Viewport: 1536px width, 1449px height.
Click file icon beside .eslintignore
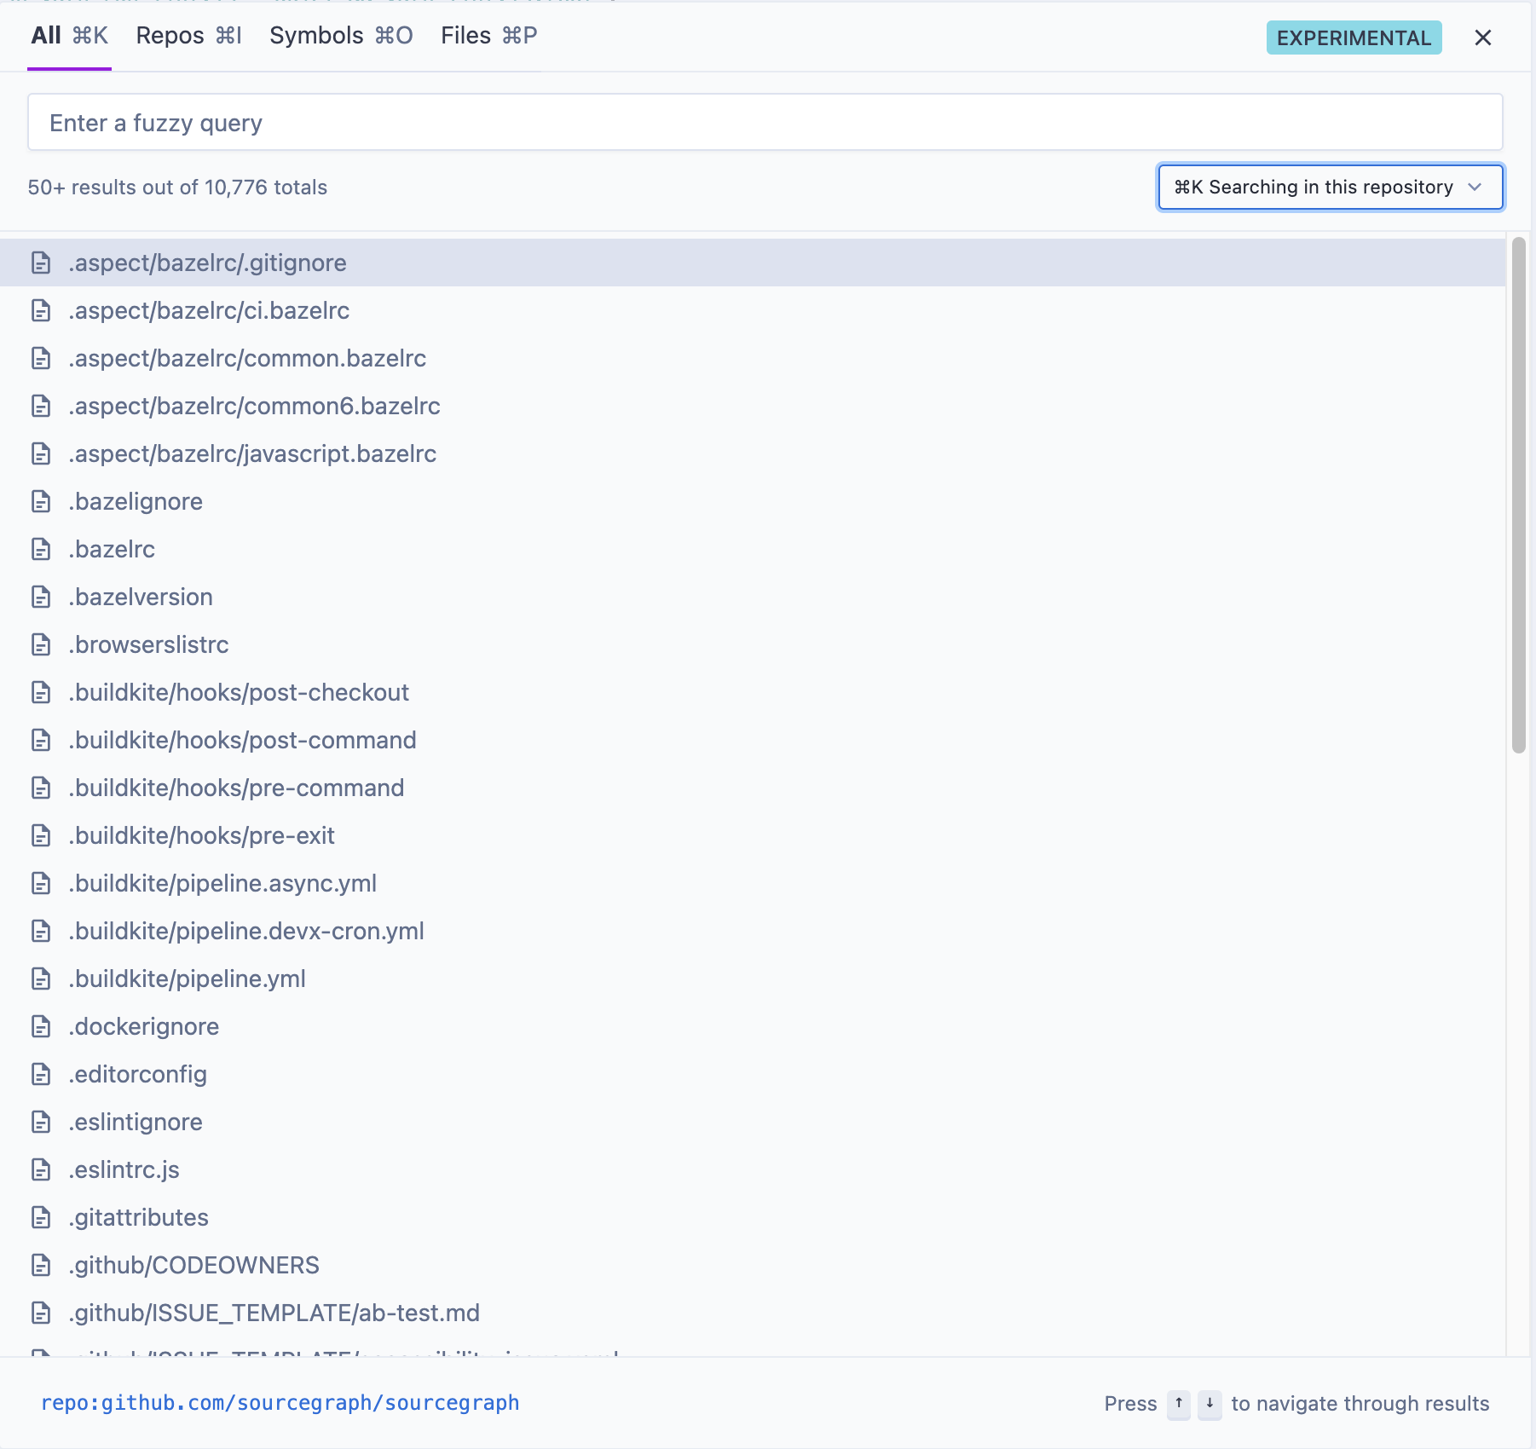tap(41, 1122)
